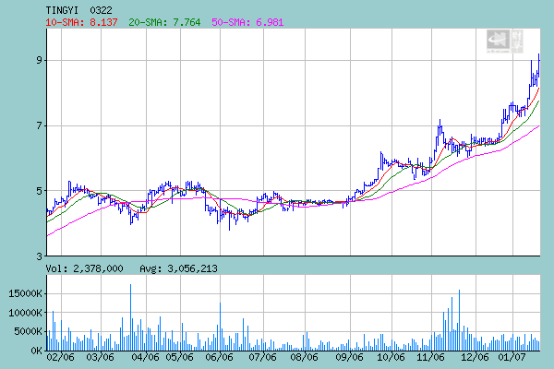554x369 pixels.
Task: Click volume axis label 0K
Action: 36,351
